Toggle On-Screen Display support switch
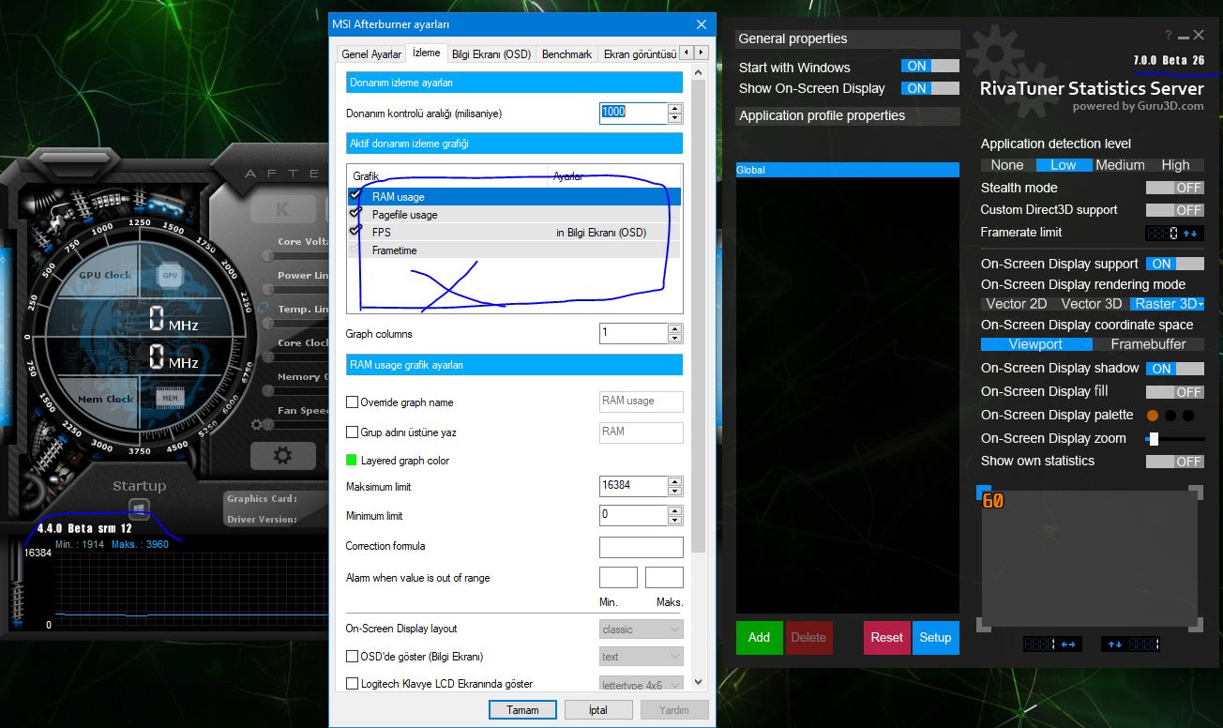The width and height of the screenshot is (1223, 728). tap(1175, 264)
